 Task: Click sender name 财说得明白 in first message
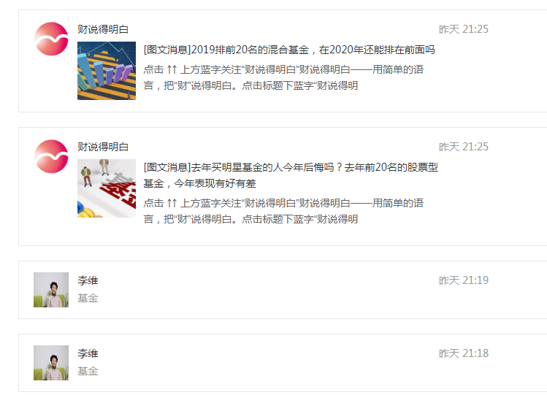point(103,29)
